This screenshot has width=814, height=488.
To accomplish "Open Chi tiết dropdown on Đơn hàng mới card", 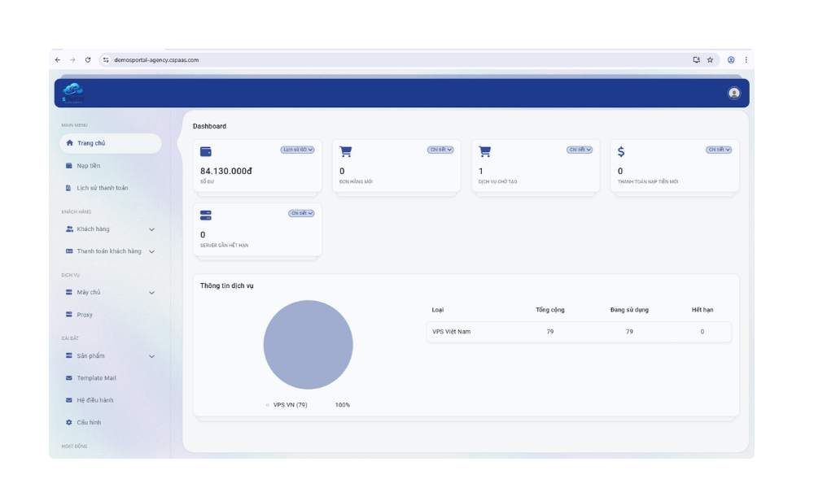I will tap(440, 150).
